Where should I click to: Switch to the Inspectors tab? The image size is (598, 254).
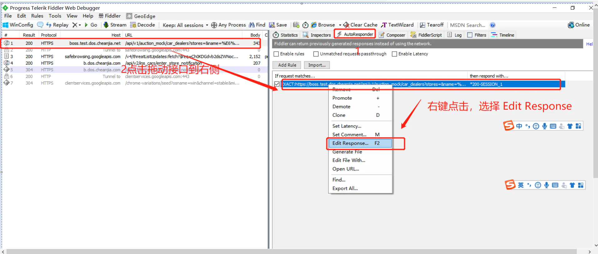click(317, 35)
